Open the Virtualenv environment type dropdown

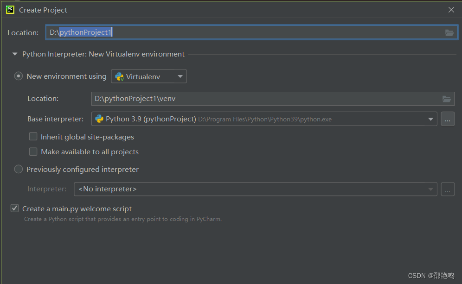180,76
